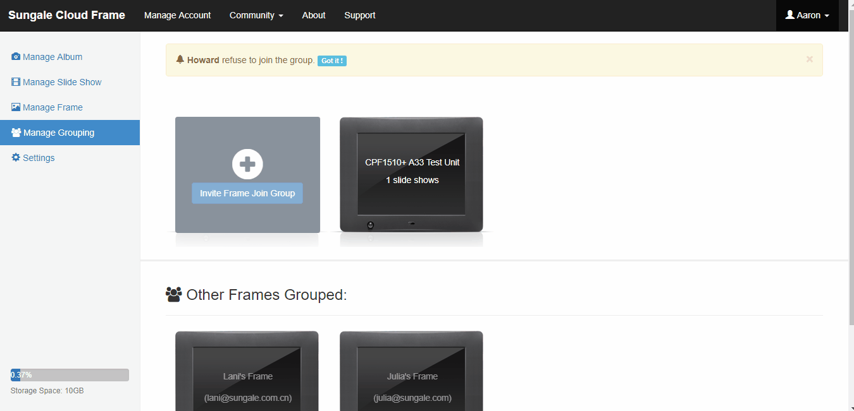Viewport: 854px width, 411px height.
Task: Click the name 'Howard' in the notification
Action: pyautogui.click(x=203, y=60)
